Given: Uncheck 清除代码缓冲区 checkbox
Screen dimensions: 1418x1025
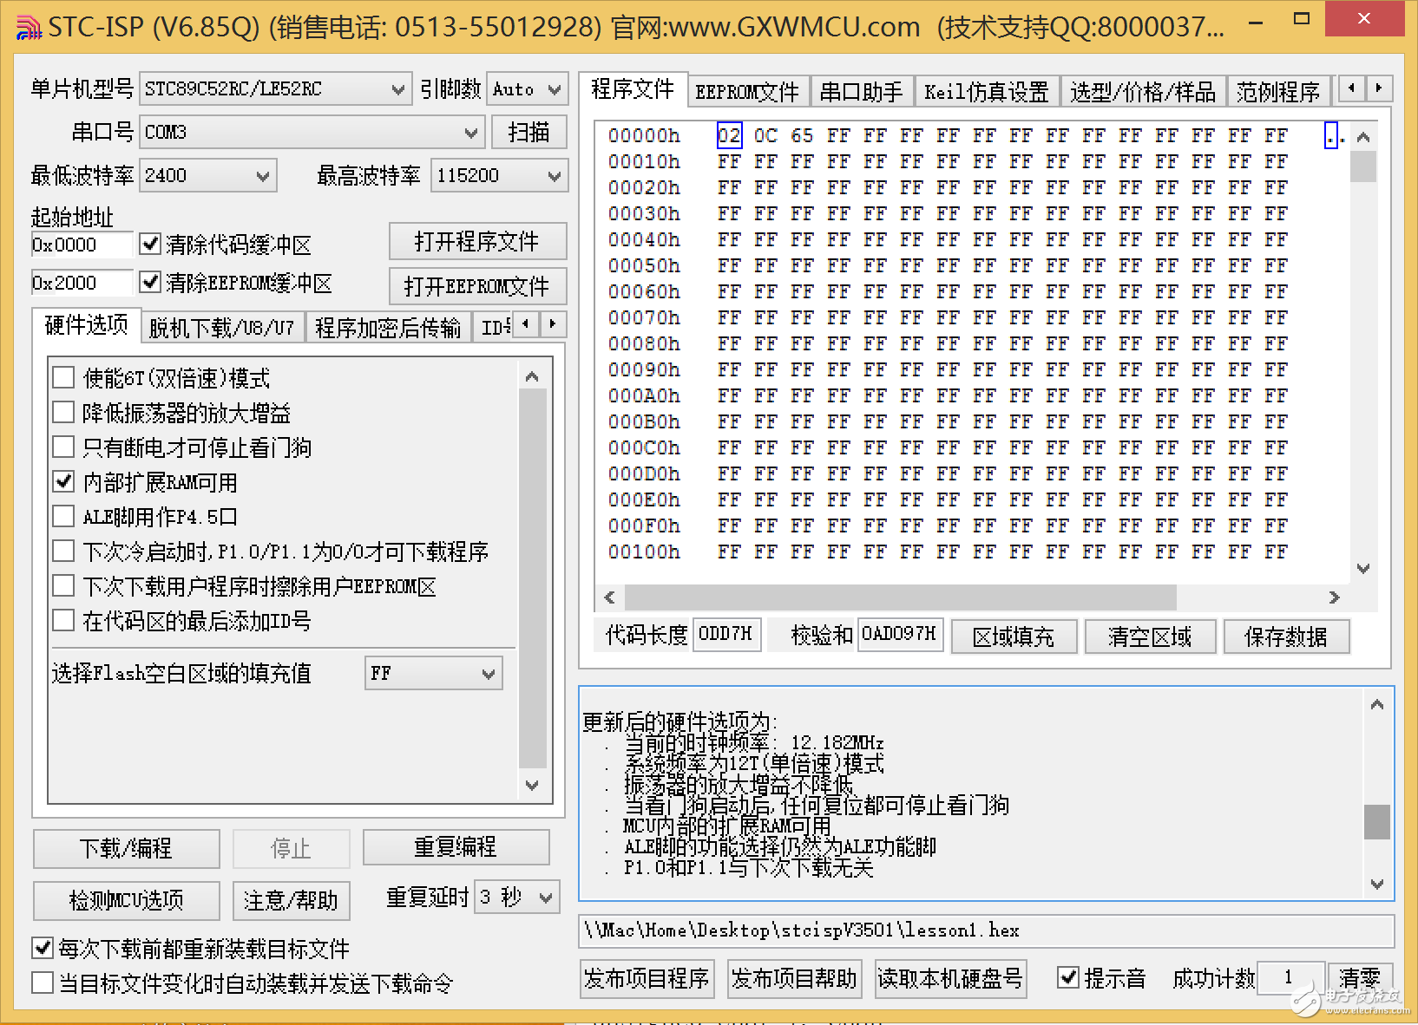Looking at the screenshot, I should tap(151, 244).
